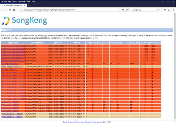Click the songkong search field
This screenshot has width=176, height=123.
pyautogui.click(x=144, y=10)
